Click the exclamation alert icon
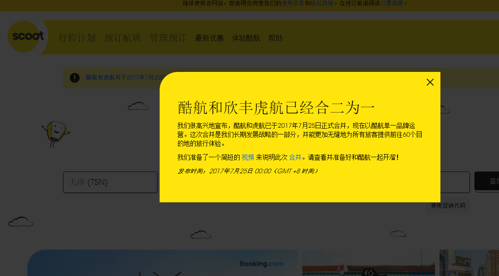The width and height of the screenshot is (499, 276). tap(75, 78)
